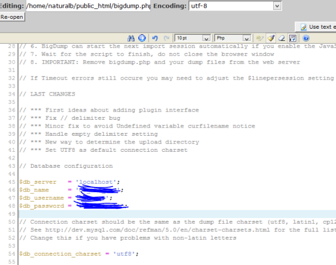Click line 50 'Connection charset should be the same'

point(177,222)
